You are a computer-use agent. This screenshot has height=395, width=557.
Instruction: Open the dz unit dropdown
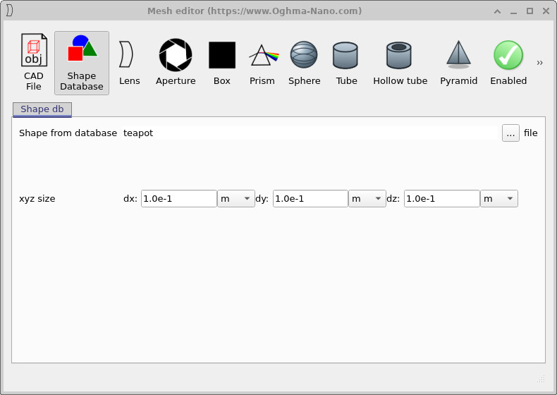pos(499,199)
